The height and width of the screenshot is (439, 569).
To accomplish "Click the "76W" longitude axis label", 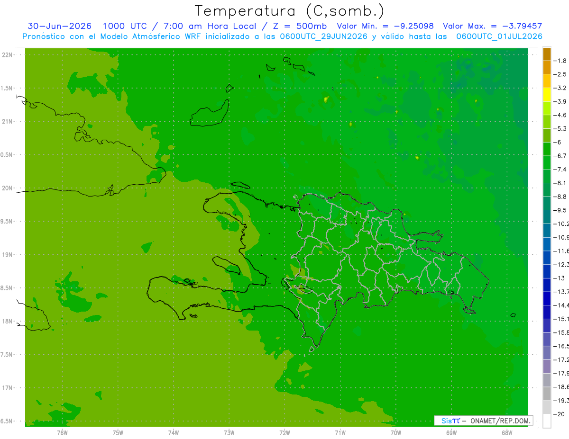I will click(x=62, y=432).
